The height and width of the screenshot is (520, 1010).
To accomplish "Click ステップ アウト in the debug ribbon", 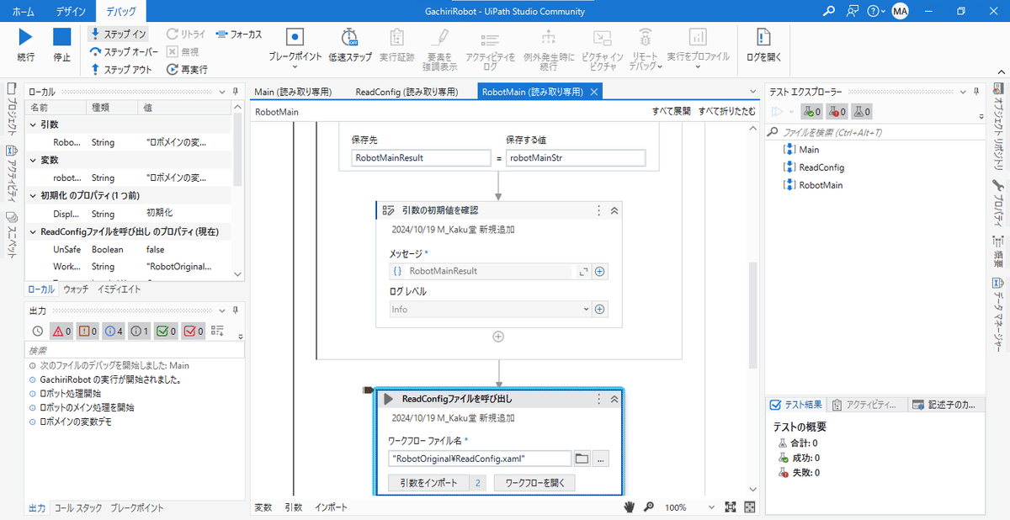I will [x=121, y=69].
